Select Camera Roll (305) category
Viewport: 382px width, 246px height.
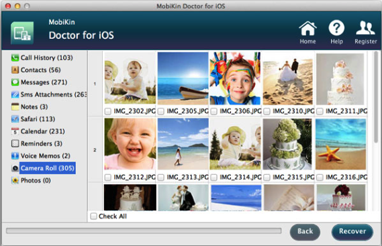[48, 168]
